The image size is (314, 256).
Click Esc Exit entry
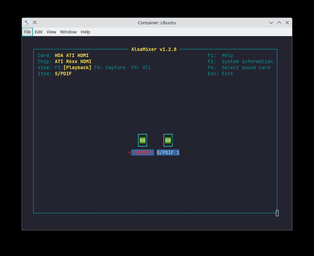pyautogui.click(x=220, y=74)
